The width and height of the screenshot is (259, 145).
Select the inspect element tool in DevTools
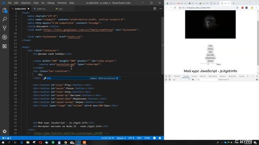tap(166, 76)
